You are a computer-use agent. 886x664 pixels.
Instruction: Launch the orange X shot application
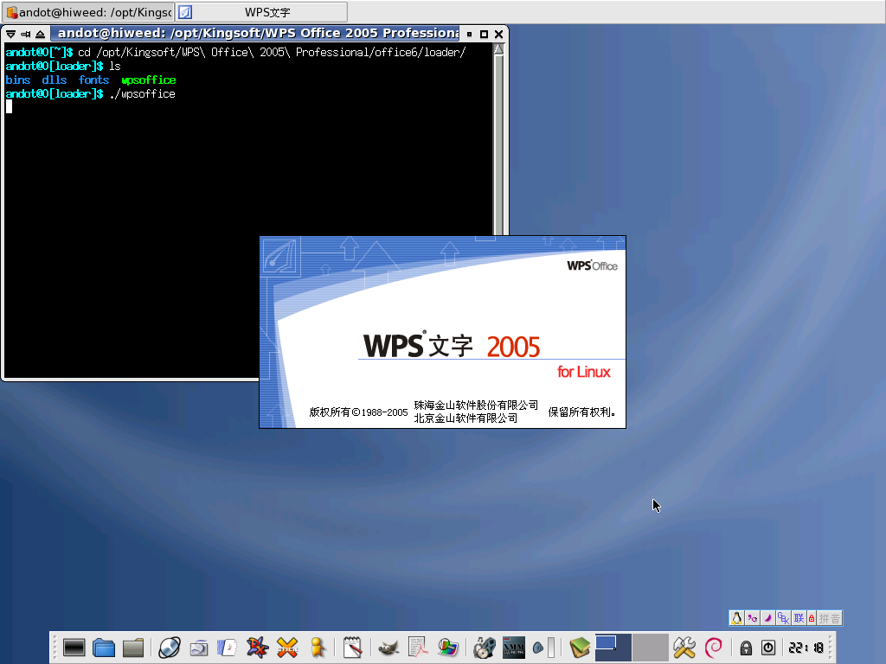(287, 648)
